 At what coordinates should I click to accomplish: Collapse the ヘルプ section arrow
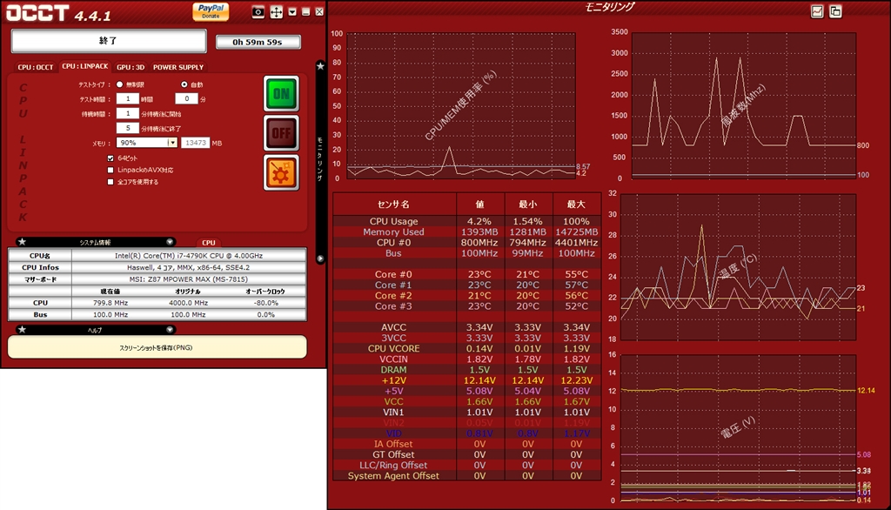coord(170,329)
